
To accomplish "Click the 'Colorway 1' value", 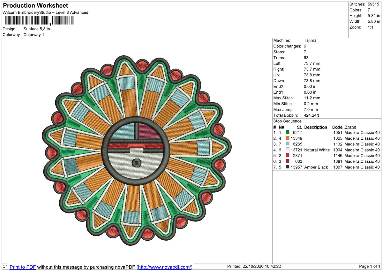I will pos(34,35).
